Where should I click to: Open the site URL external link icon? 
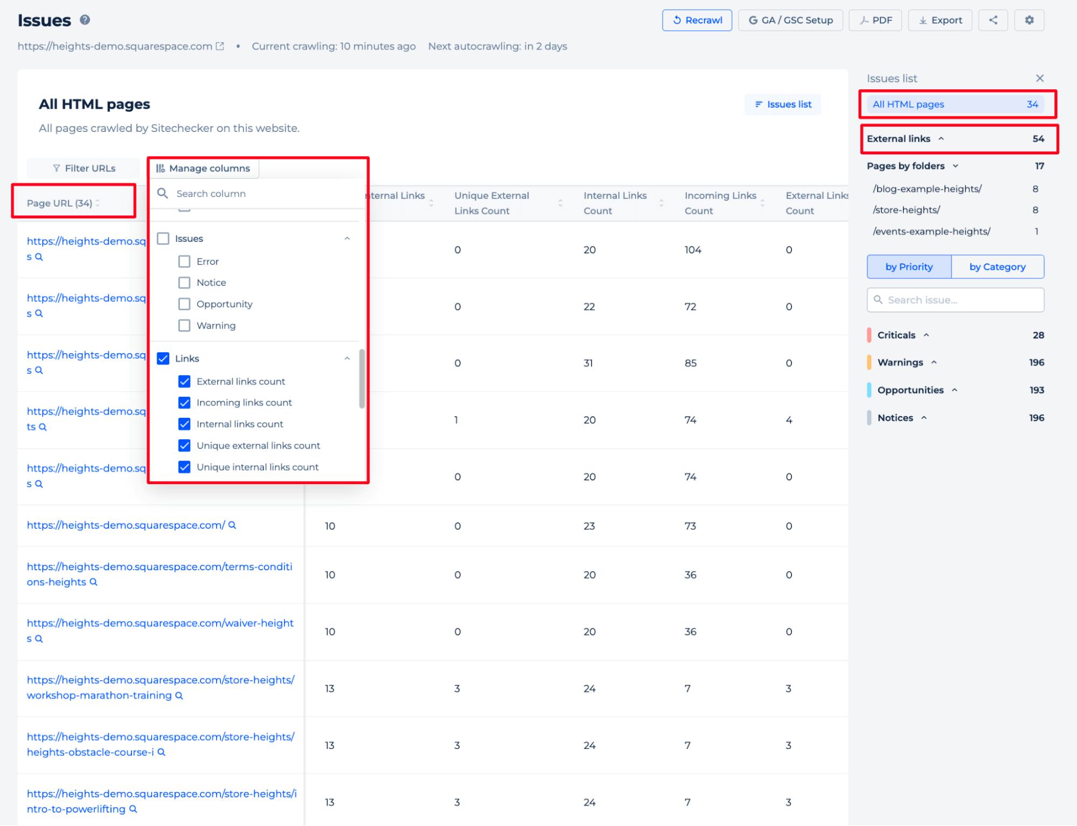coord(220,46)
